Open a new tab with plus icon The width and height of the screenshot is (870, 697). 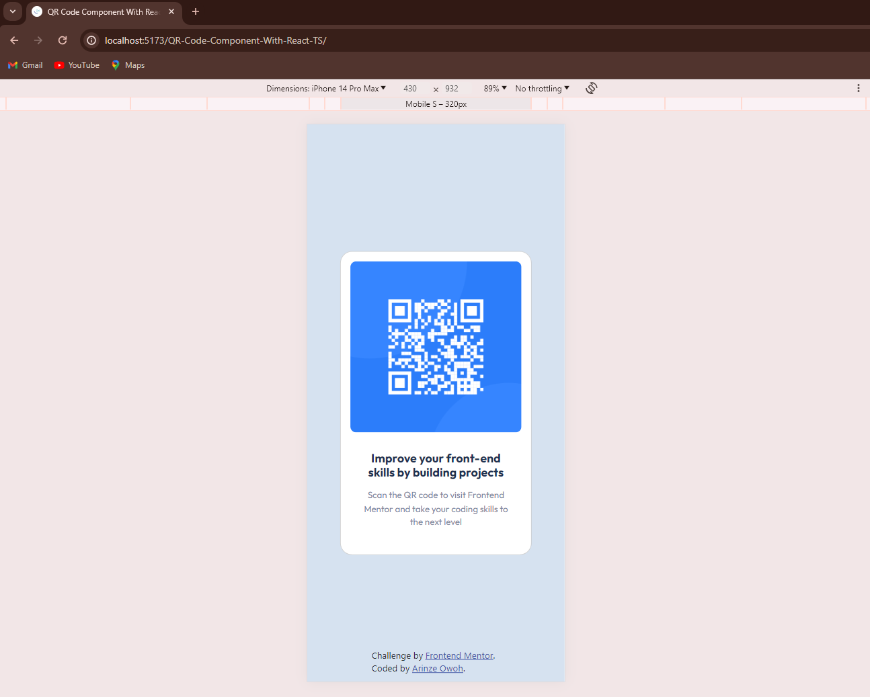196,11
